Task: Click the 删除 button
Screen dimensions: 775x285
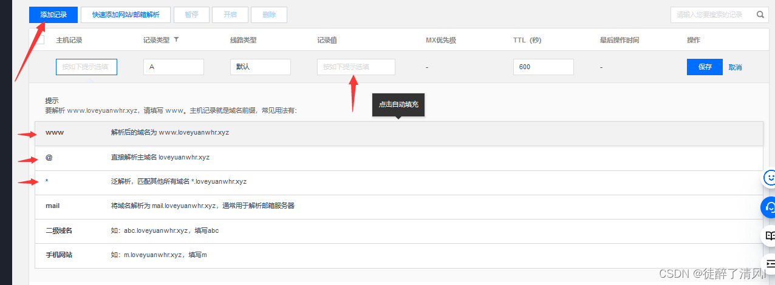Action: tap(269, 15)
